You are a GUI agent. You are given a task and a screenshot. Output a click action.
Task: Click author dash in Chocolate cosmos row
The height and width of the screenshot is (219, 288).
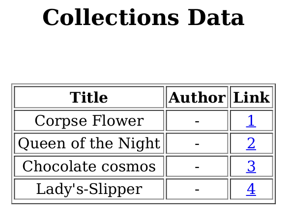click(x=197, y=167)
